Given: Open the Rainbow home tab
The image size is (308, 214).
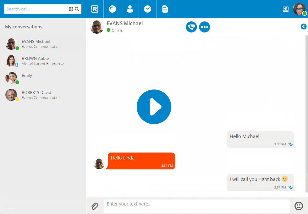Looking at the screenshot, I should tap(95, 9).
